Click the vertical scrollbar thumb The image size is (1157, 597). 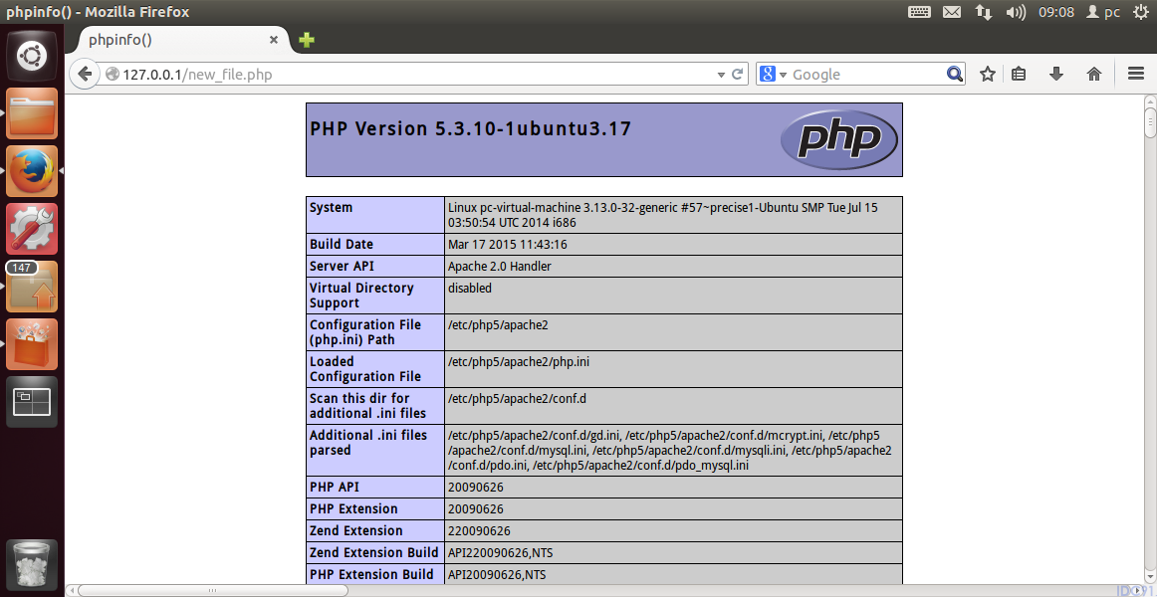pyautogui.click(x=1150, y=122)
